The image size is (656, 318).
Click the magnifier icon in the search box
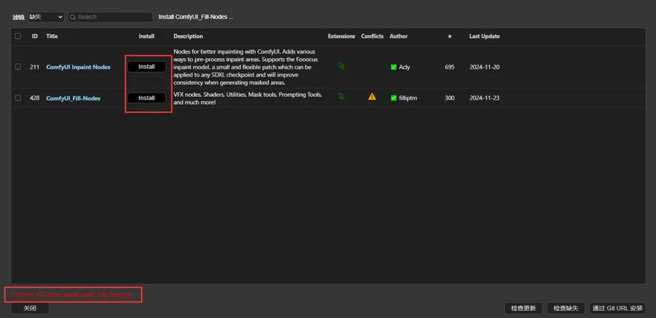(x=73, y=17)
